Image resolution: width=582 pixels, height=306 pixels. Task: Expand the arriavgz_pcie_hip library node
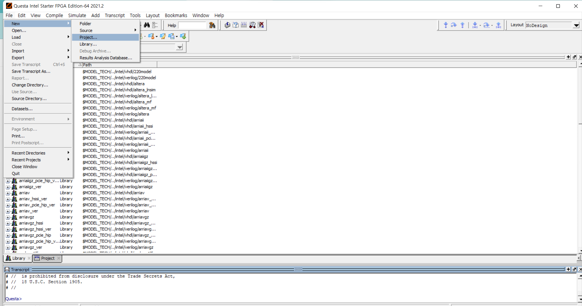(x=8, y=235)
